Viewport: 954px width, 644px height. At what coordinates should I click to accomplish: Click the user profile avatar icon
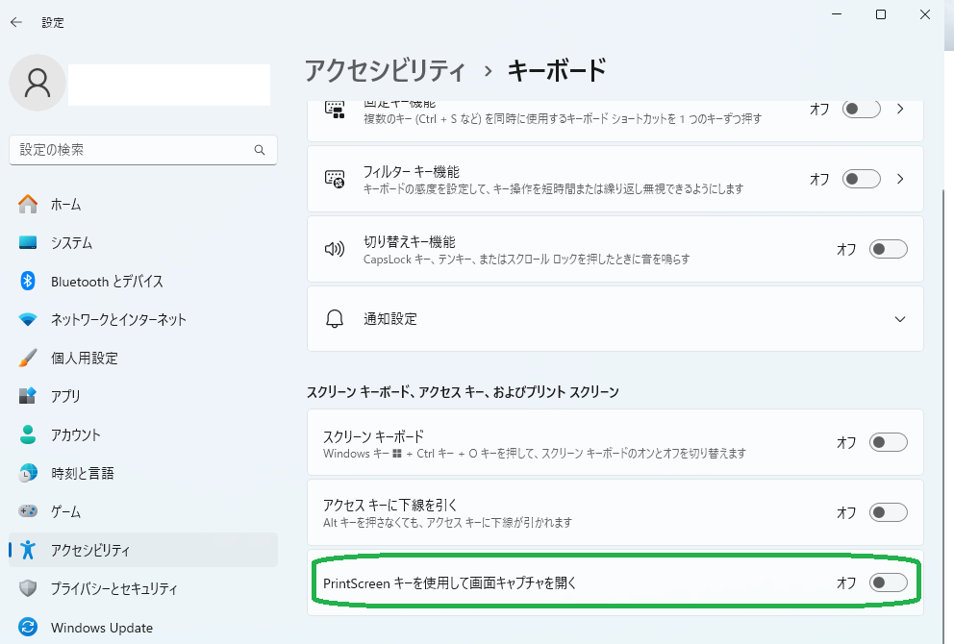coord(38,84)
